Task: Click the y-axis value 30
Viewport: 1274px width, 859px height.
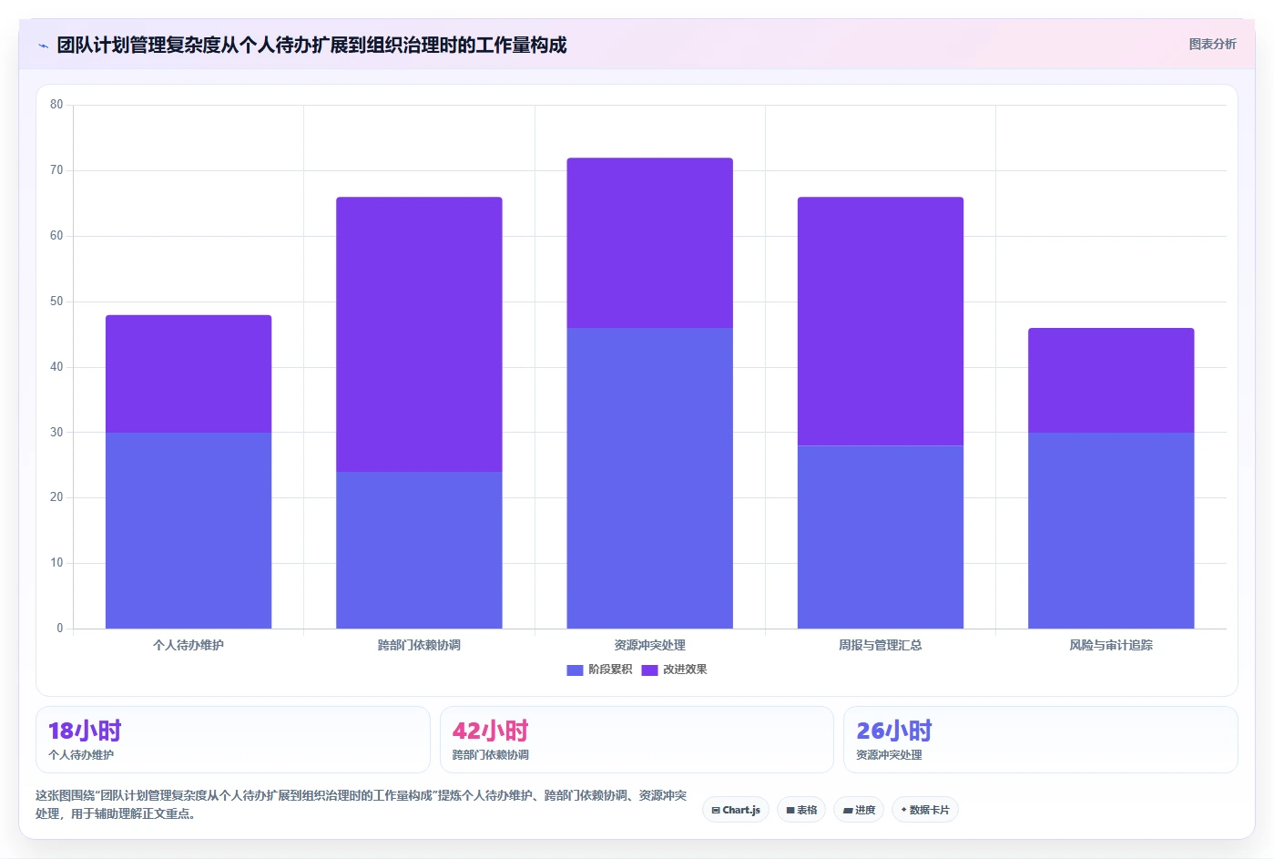Action: 56,433
